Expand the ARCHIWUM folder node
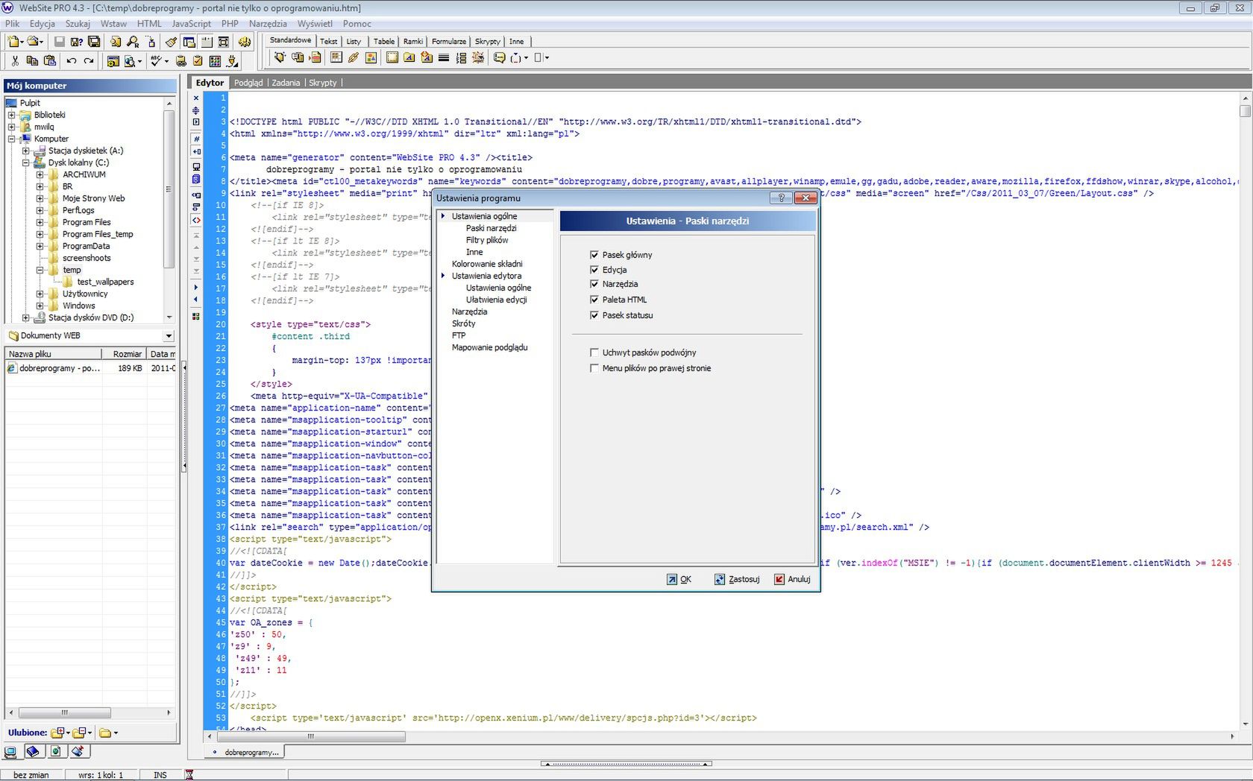Viewport: 1253px width, 781px height. pyautogui.click(x=40, y=174)
